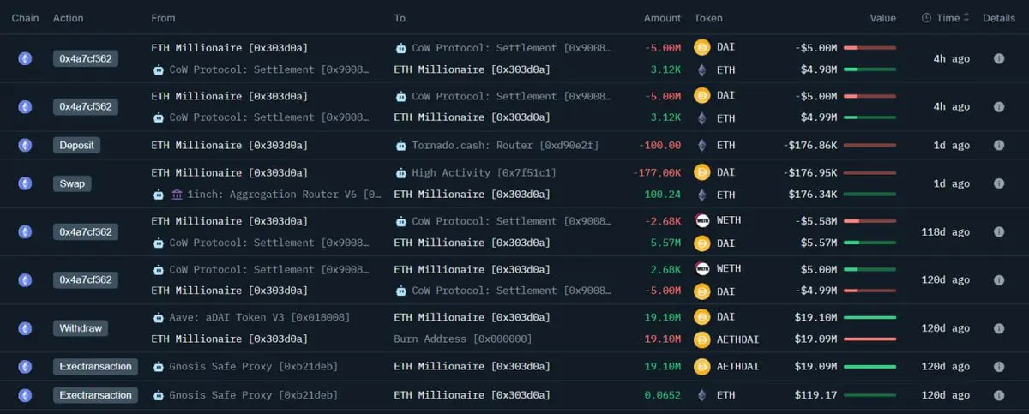
Task: Click the -$19.09M value cell
Action: click(813, 339)
